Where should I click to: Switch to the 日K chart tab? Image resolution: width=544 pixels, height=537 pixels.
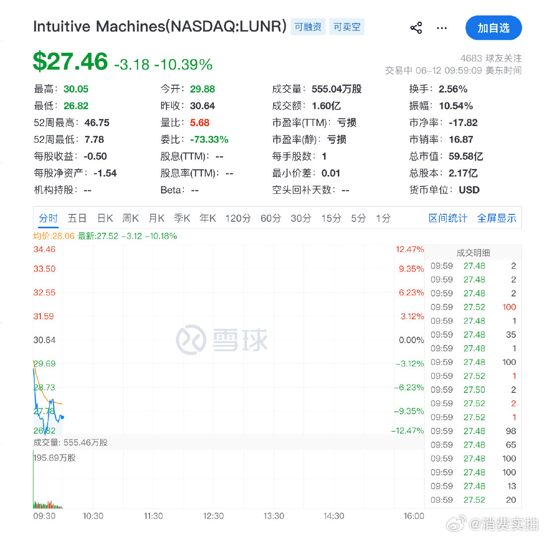105,218
